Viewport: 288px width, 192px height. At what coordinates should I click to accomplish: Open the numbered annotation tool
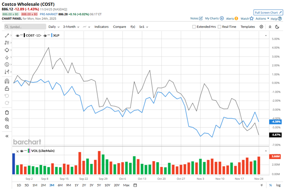pos(7,65)
